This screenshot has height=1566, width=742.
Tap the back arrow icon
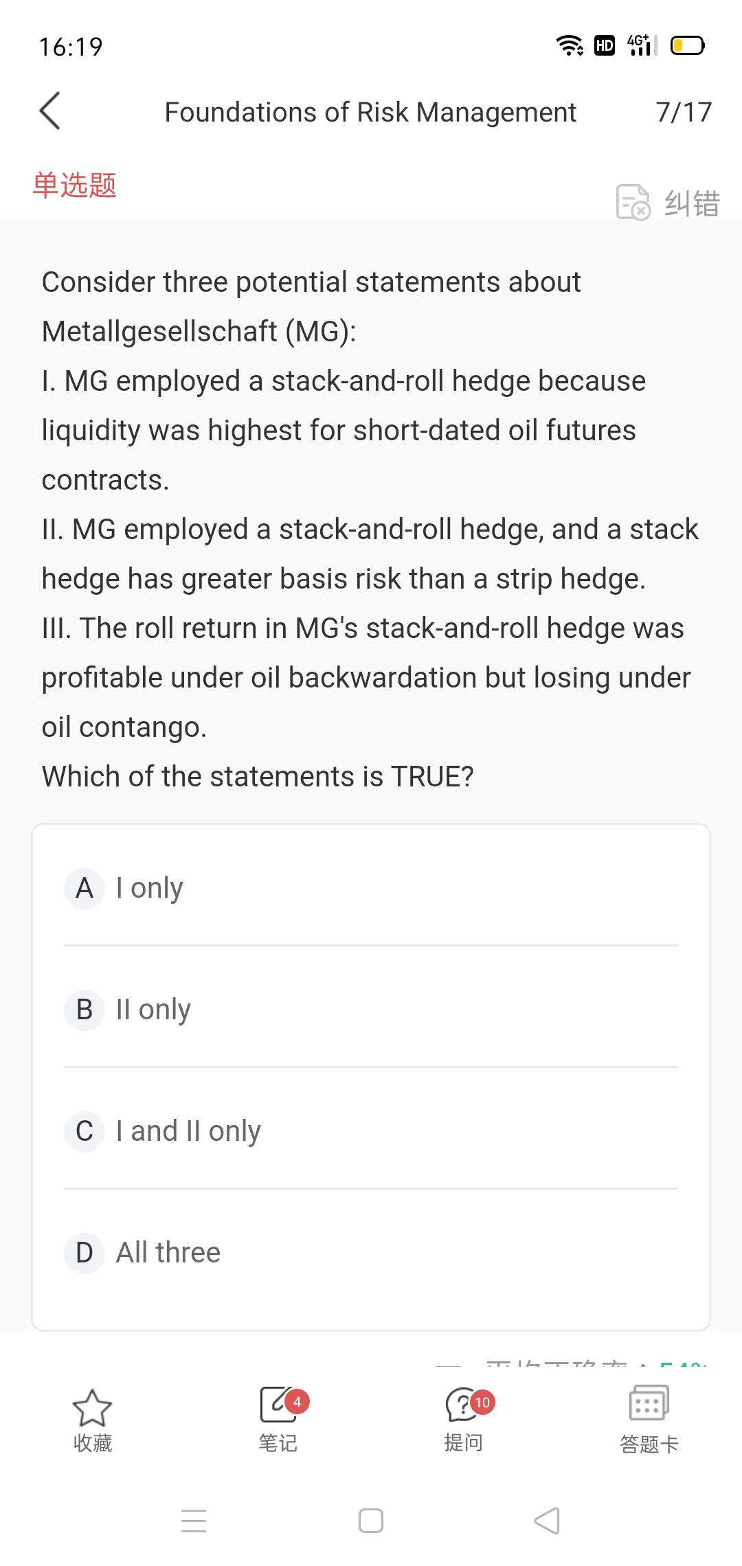pyautogui.click(x=50, y=111)
